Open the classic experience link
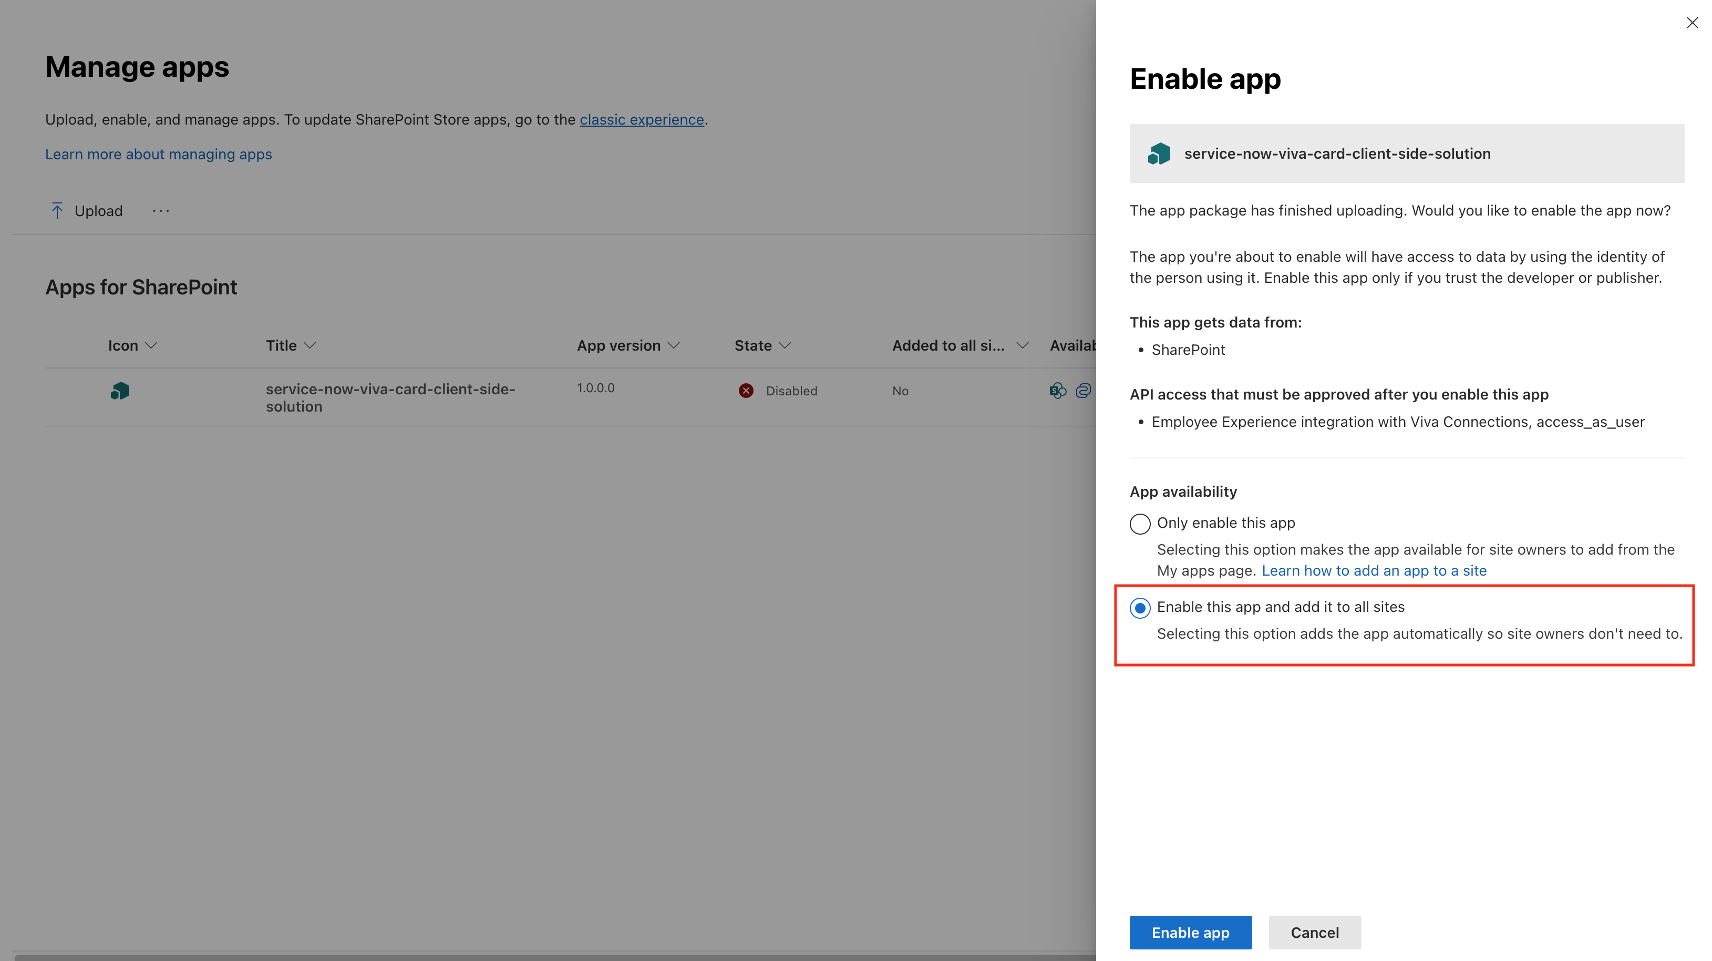1712x961 pixels. [641, 120]
